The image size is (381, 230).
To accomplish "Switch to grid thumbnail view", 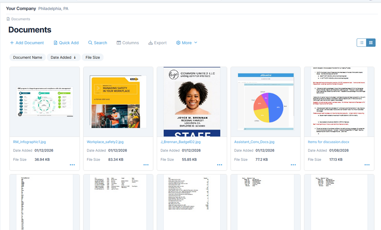I will (371, 43).
